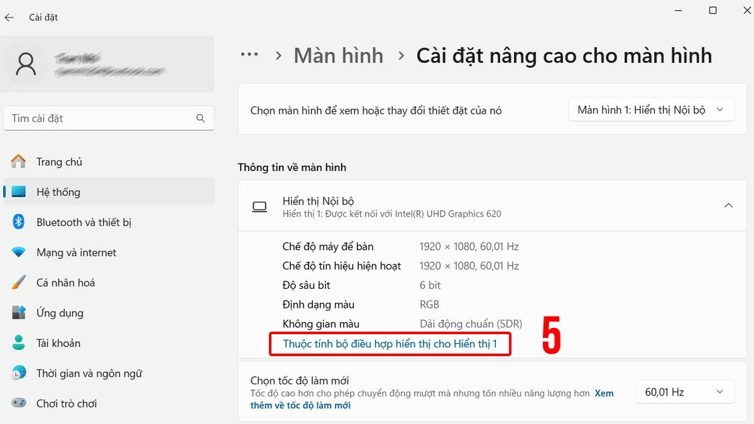This screenshot has height=424, width=754.
Task: Go to Chơi trò chơi section
Action: pos(66,403)
